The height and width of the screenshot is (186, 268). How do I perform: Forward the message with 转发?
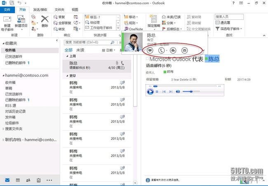(59, 29)
